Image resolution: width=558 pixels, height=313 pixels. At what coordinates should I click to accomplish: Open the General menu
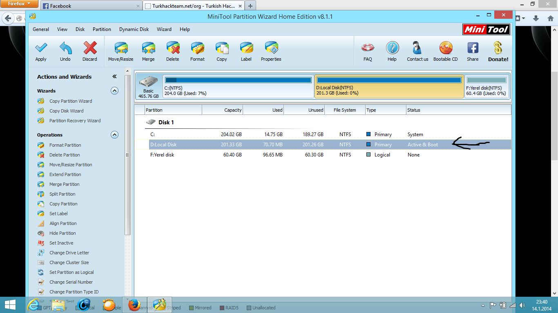tap(41, 29)
